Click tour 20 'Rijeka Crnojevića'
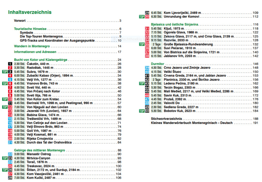The image size is (262, 182). (40, 138)
